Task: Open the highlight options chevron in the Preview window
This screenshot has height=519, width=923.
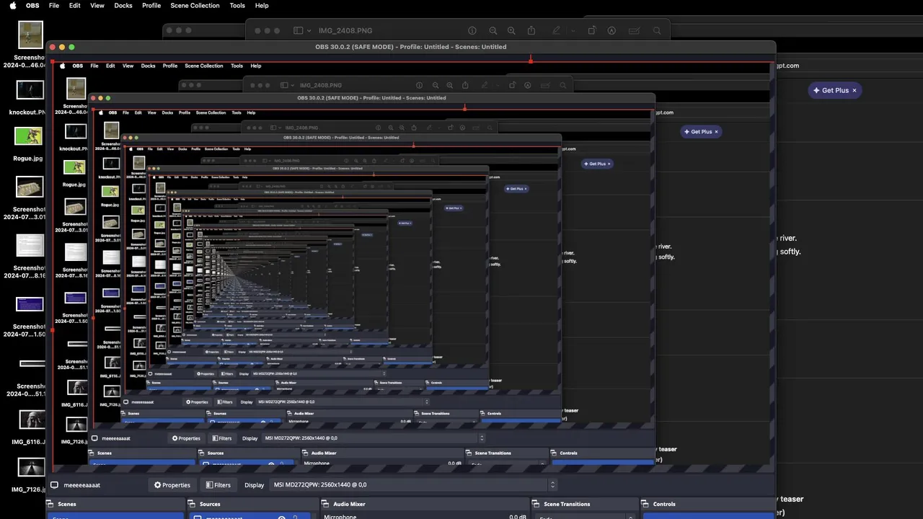Action: 573,31
